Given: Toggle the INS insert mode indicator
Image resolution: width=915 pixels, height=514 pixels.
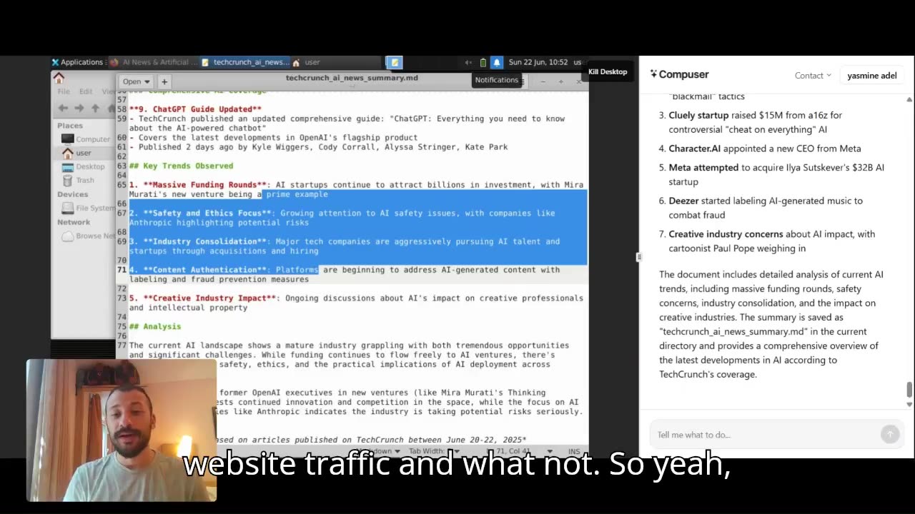Looking at the screenshot, I should pyautogui.click(x=574, y=451).
